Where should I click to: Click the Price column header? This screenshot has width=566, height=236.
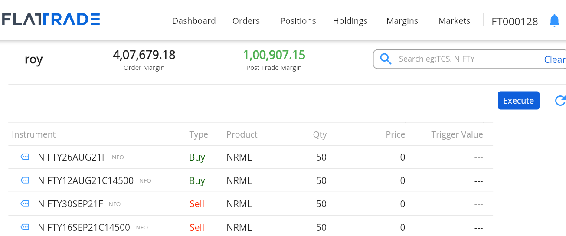(x=396, y=134)
